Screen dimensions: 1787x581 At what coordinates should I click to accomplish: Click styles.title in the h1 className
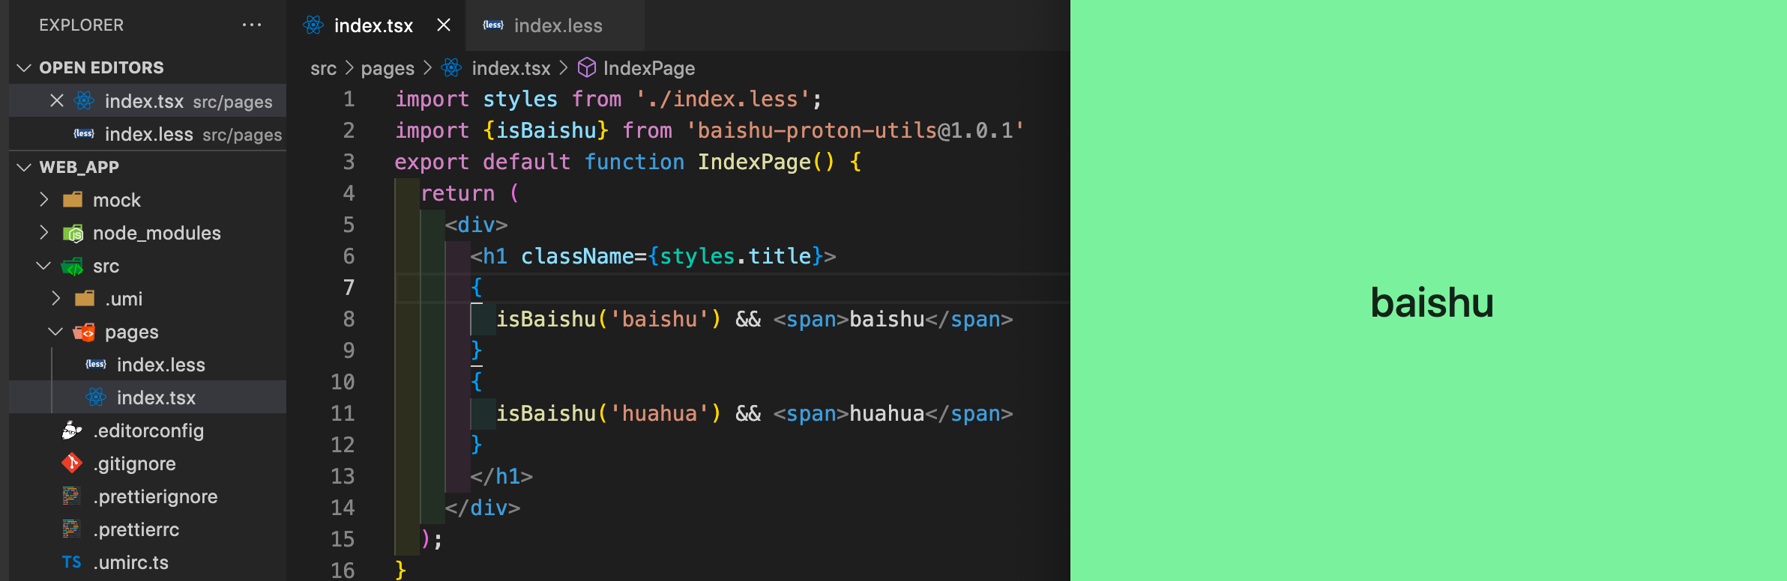[x=735, y=256]
